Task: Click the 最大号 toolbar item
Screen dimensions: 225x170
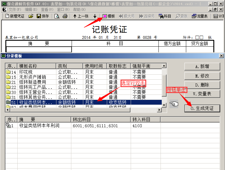Action: pyautogui.click(x=127, y=16)
